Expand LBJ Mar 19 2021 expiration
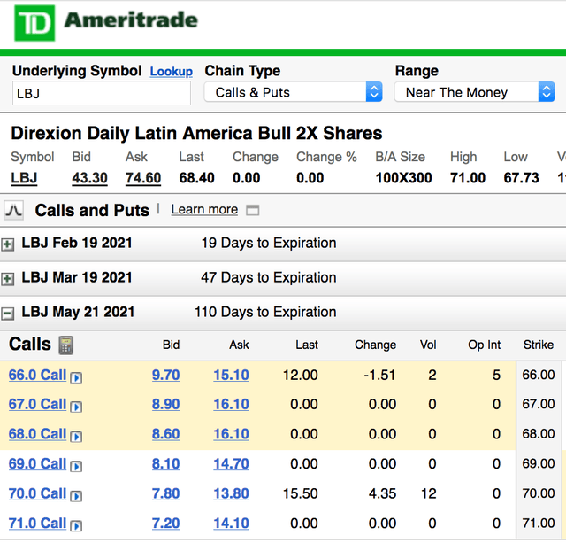The image size is (566, 543). tap(8, 279)
